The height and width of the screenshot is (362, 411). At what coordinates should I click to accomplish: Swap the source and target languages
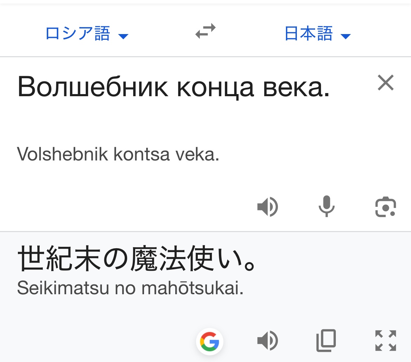click(205, 31)
